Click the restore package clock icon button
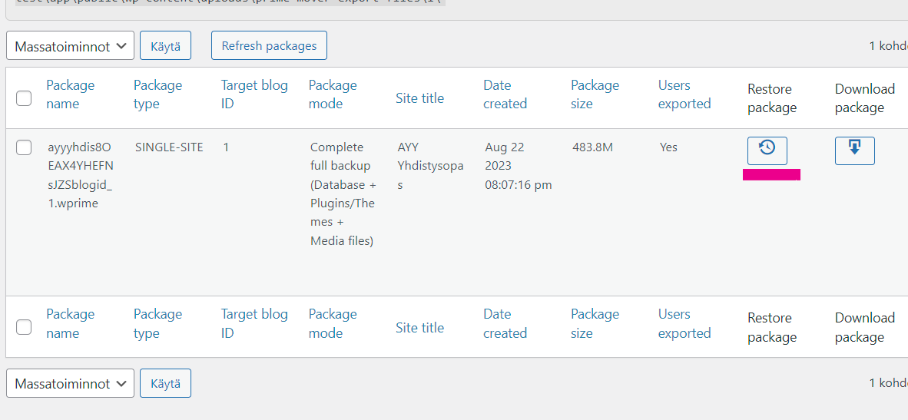The height and width of the screenshot is (420, 908). tap(767, 150)
